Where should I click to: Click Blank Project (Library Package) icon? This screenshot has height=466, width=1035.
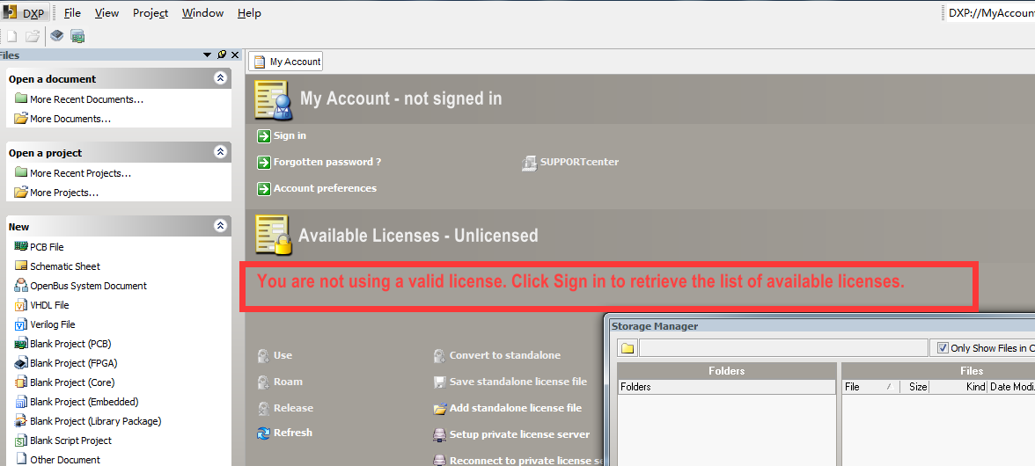(x=20, y=421)
